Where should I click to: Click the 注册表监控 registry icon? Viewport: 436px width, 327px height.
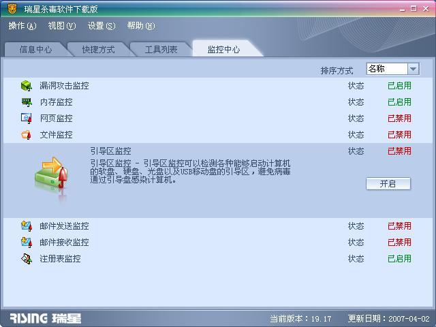(27, 259)
